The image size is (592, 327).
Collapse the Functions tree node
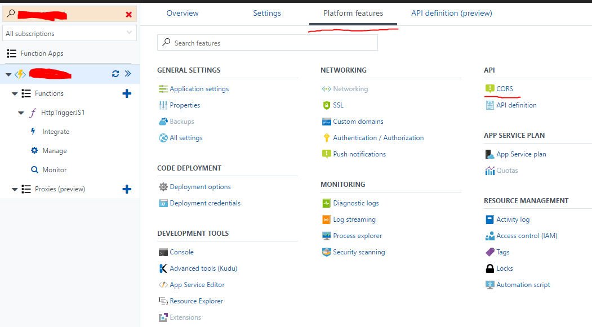[15, 93]
